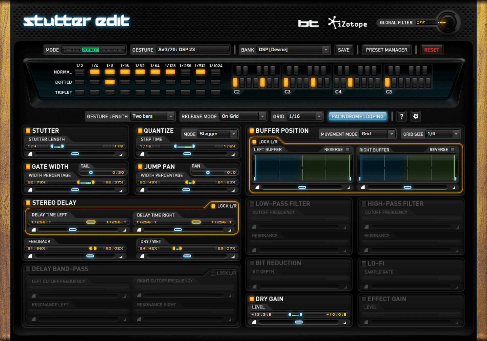Select small concave curve icon under Dry / Wet
Screen dimensions: 487x341
[233, 257]
